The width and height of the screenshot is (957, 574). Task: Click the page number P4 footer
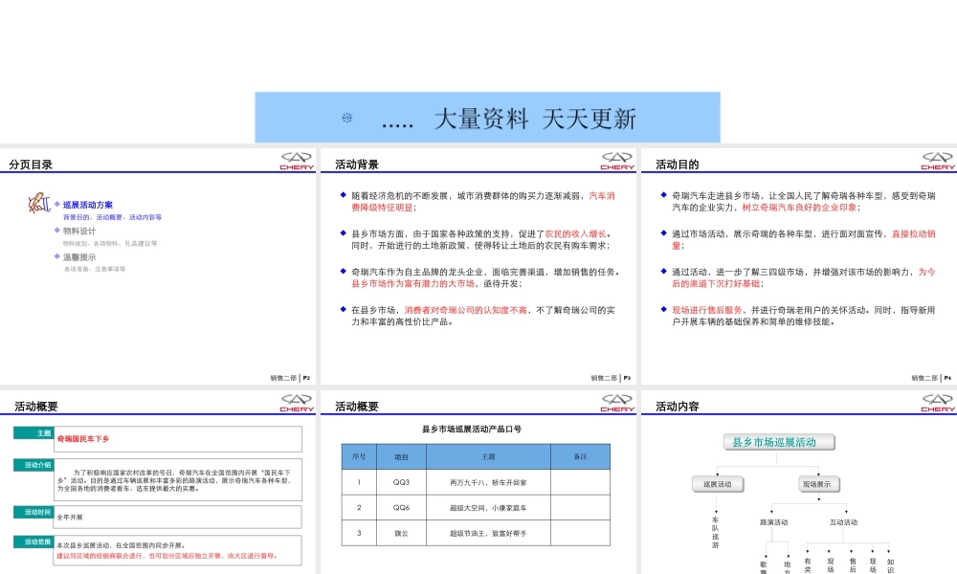click(947, 378)
